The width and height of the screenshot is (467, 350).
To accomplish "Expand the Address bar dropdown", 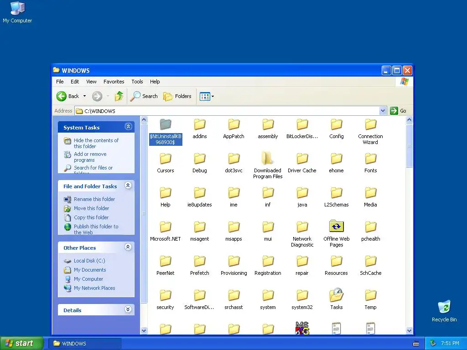I will (x=383, y=111).
